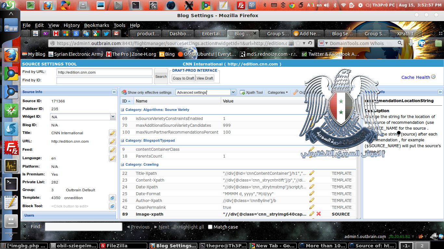Image resolution: width=444 pixels, height=249 pixels.
Task: Open the Cache Health clock icon
Action: pos(433,77)
